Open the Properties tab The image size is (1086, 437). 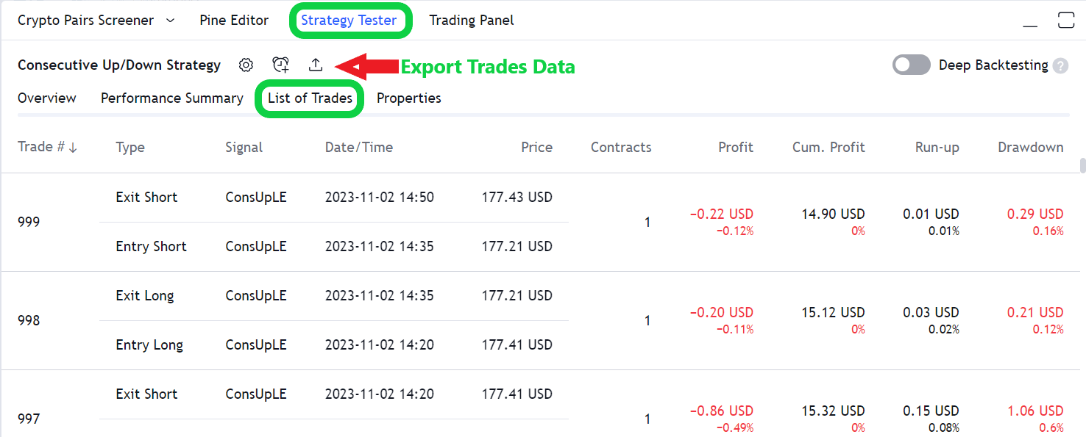[408, 98]
